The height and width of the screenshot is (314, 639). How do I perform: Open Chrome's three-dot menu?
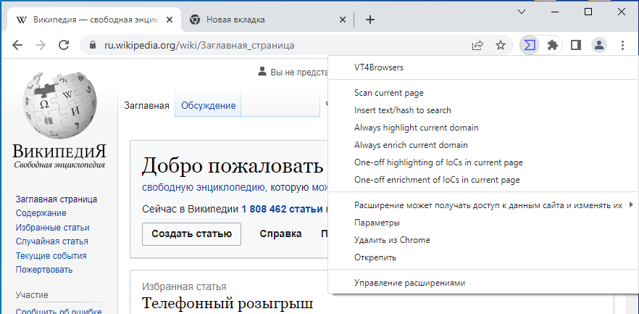(622, 45)
